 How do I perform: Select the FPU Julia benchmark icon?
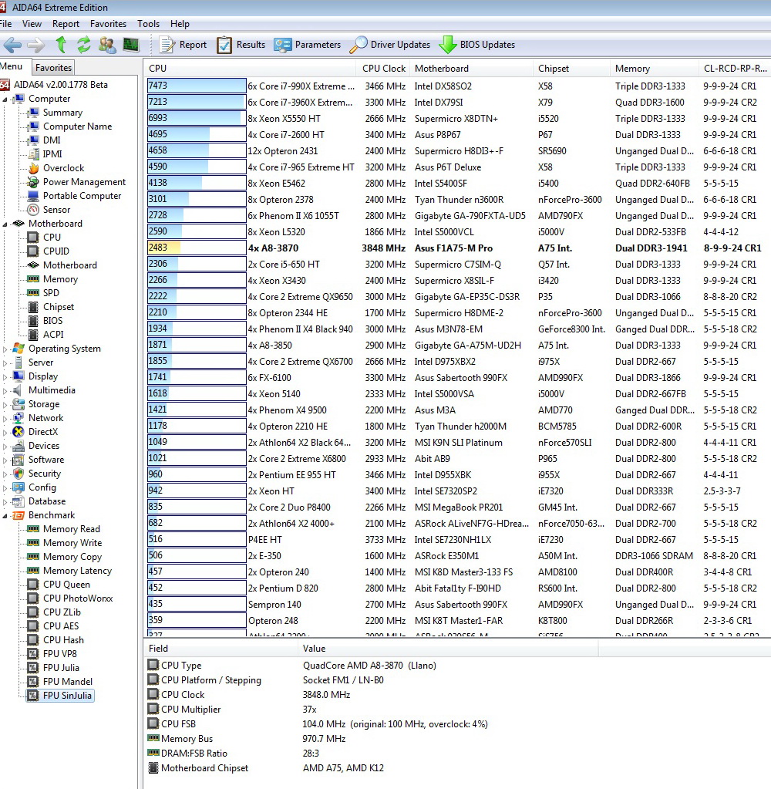33,668
